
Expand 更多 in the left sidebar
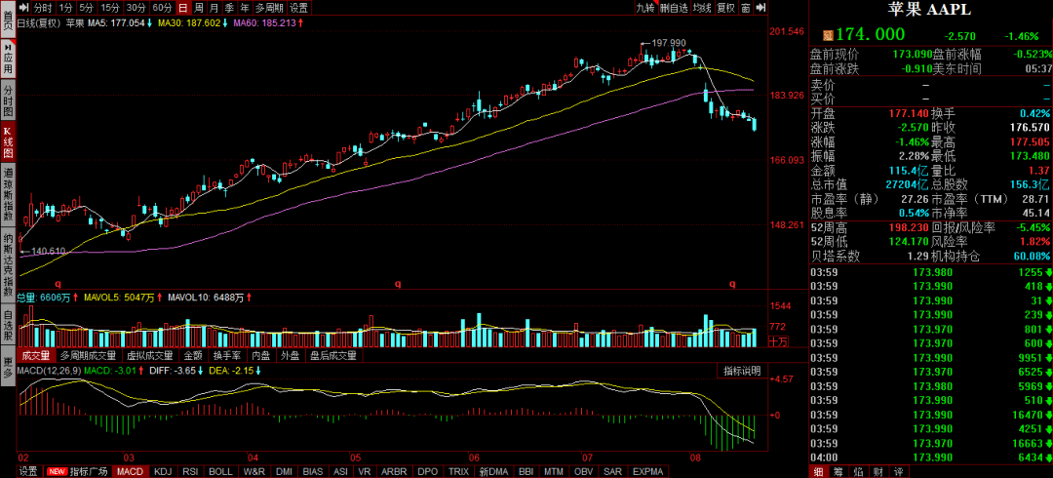(x=8, y=367)
